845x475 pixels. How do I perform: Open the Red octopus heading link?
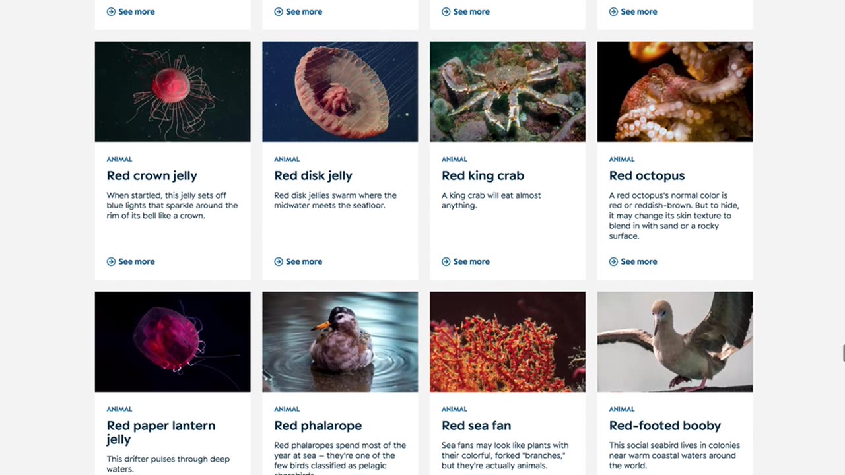pyautogui.click(x=646, y=175)
